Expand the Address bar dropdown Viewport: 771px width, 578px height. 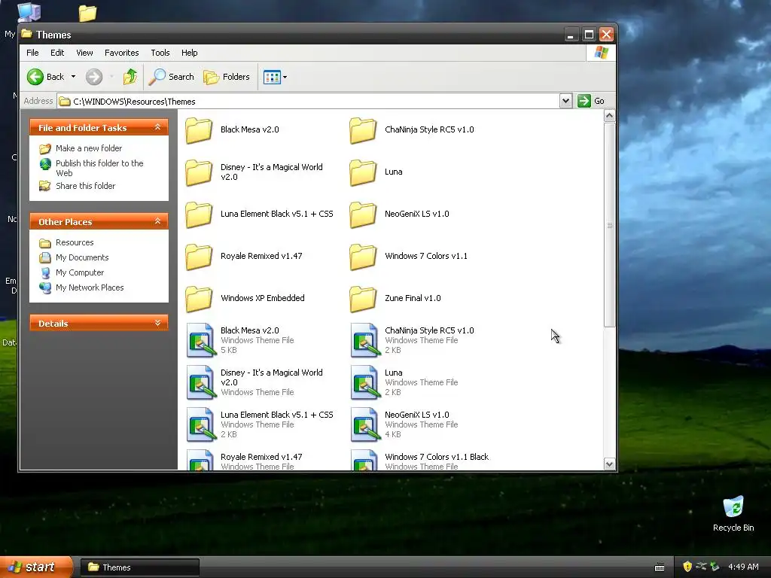pos(565,101)
